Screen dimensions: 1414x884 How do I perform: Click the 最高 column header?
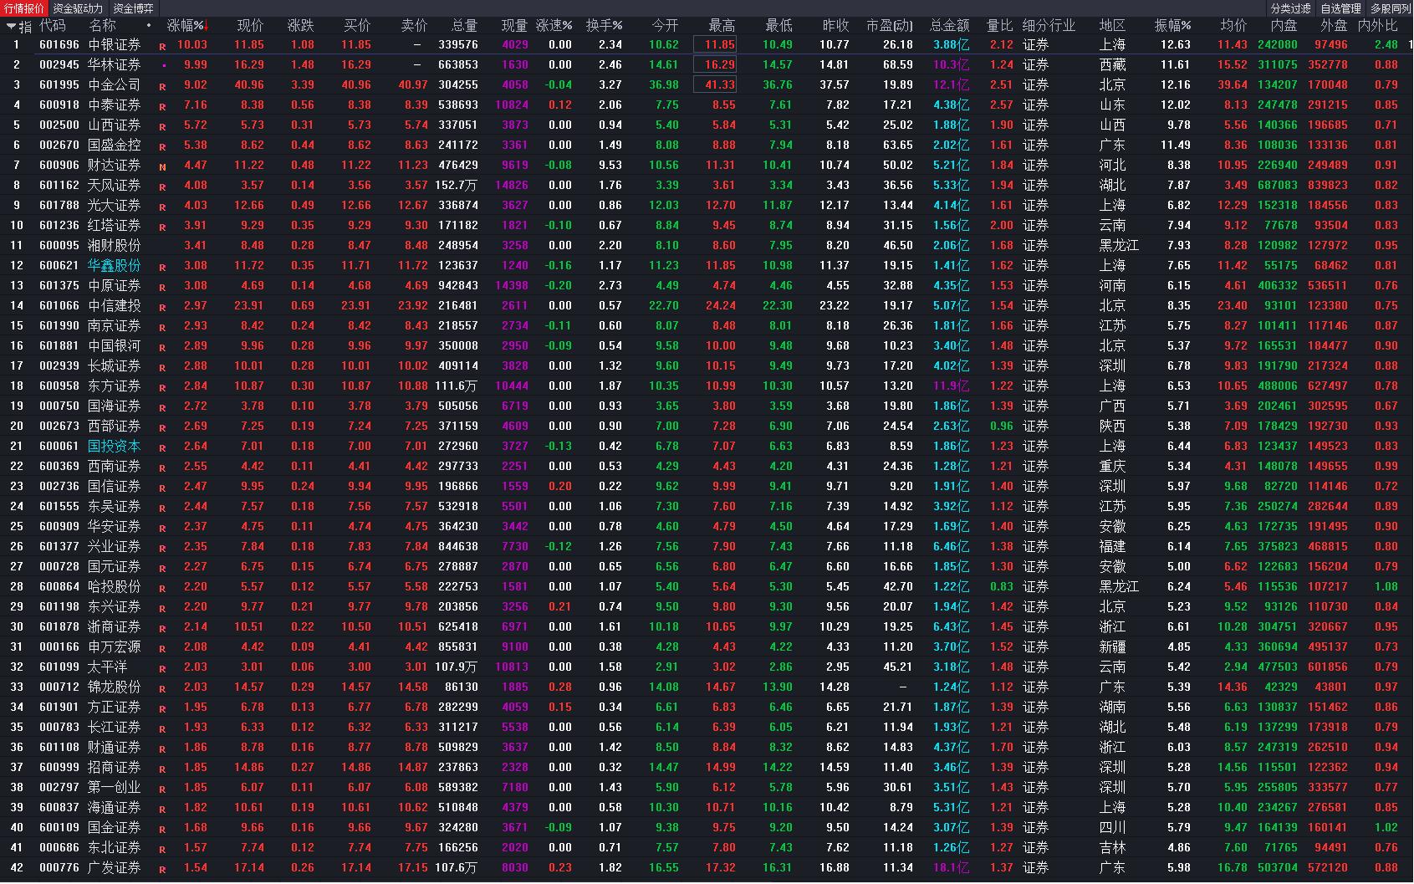coord(722,26)
